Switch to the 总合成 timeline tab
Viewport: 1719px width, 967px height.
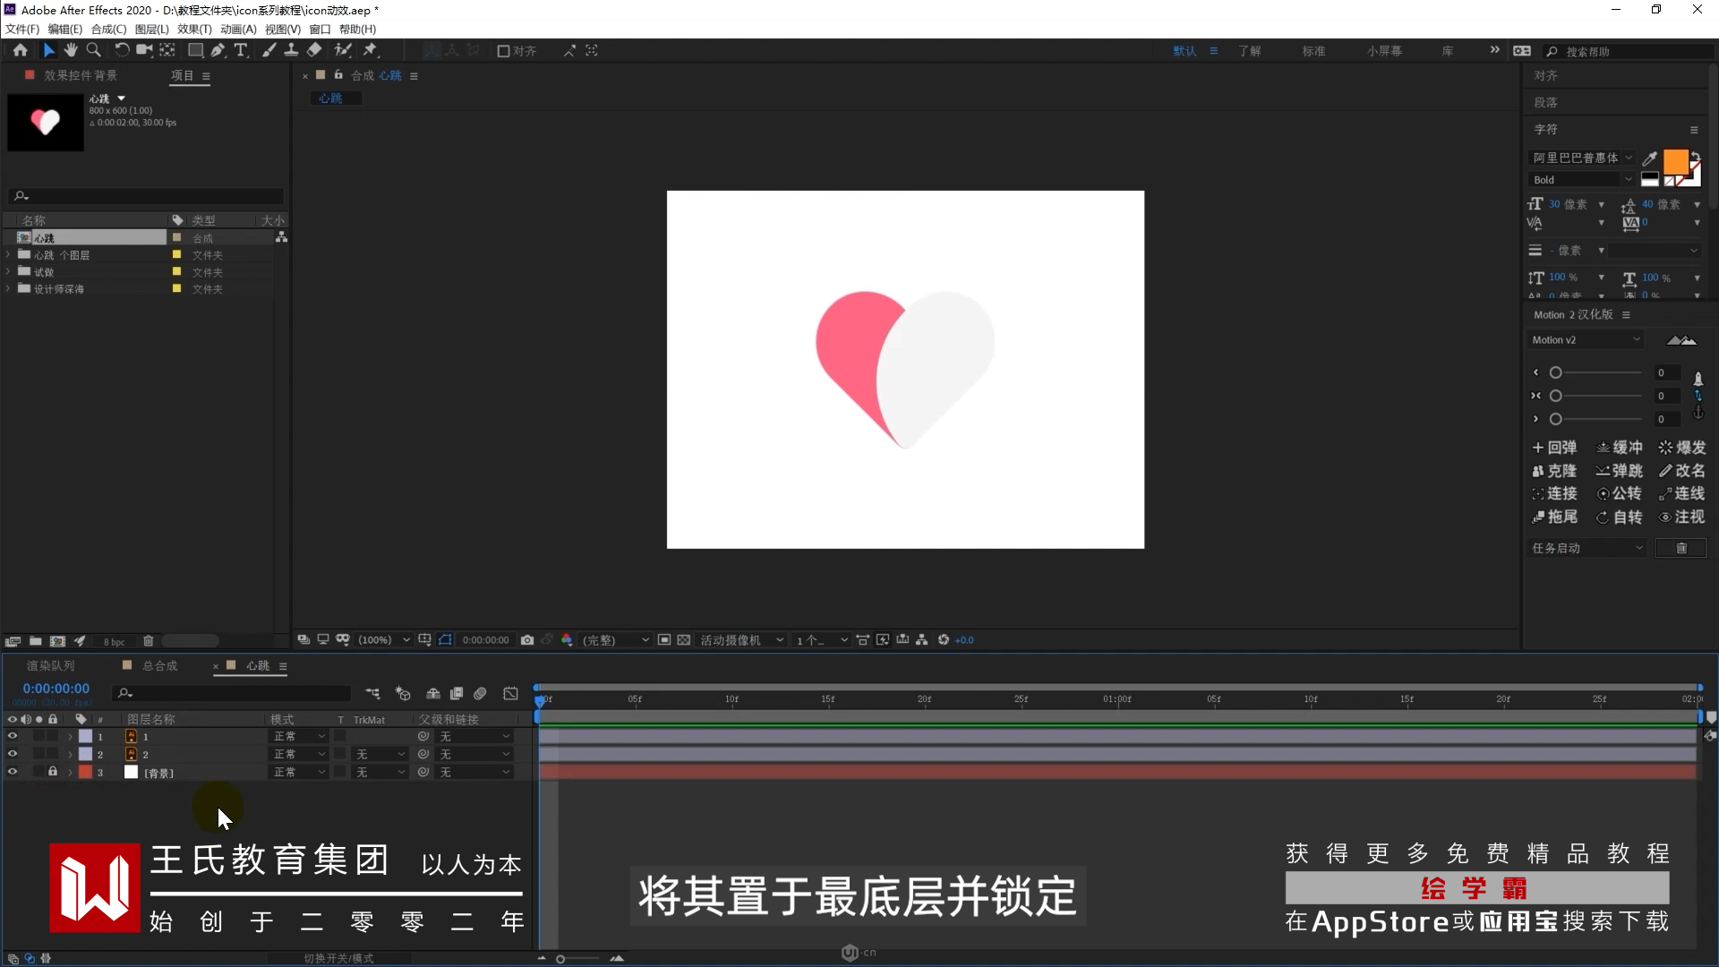159,666
